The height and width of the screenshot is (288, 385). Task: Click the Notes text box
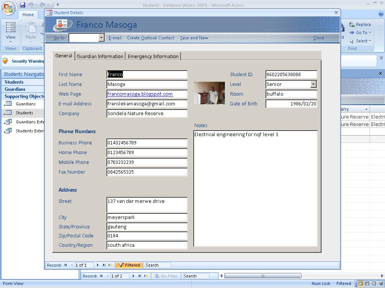[x=256, y=188]
